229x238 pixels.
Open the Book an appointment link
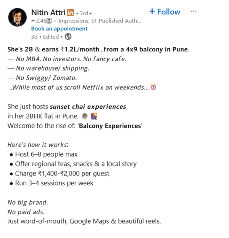(x=59, y=29)
